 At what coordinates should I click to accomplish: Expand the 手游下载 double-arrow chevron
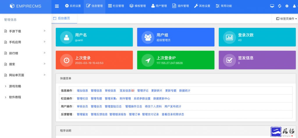45,31
